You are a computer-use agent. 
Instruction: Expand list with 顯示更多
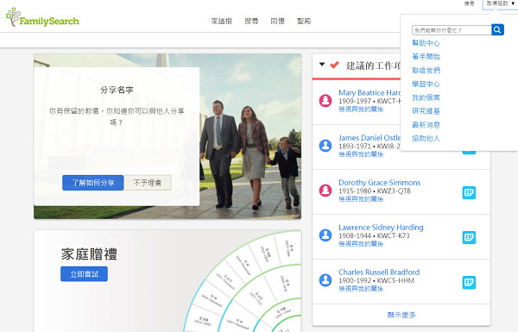(x=401, y=315)
